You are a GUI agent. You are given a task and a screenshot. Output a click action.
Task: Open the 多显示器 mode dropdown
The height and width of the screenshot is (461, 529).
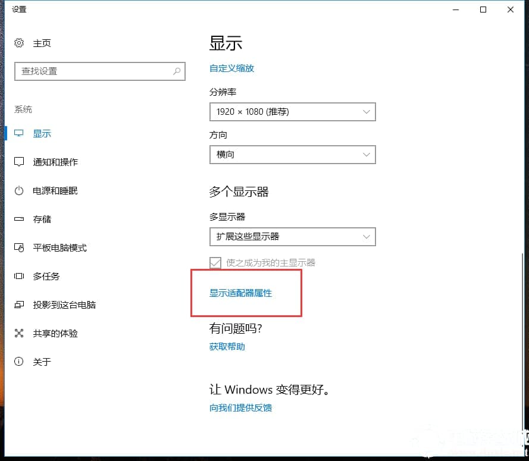[292, 237]
